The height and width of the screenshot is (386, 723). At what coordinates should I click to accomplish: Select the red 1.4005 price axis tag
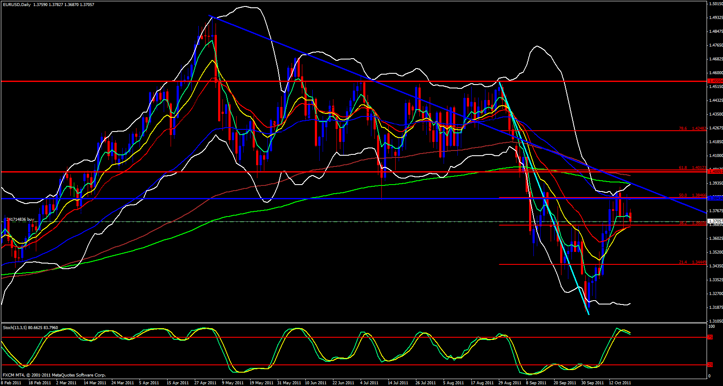tap(715, 172)
